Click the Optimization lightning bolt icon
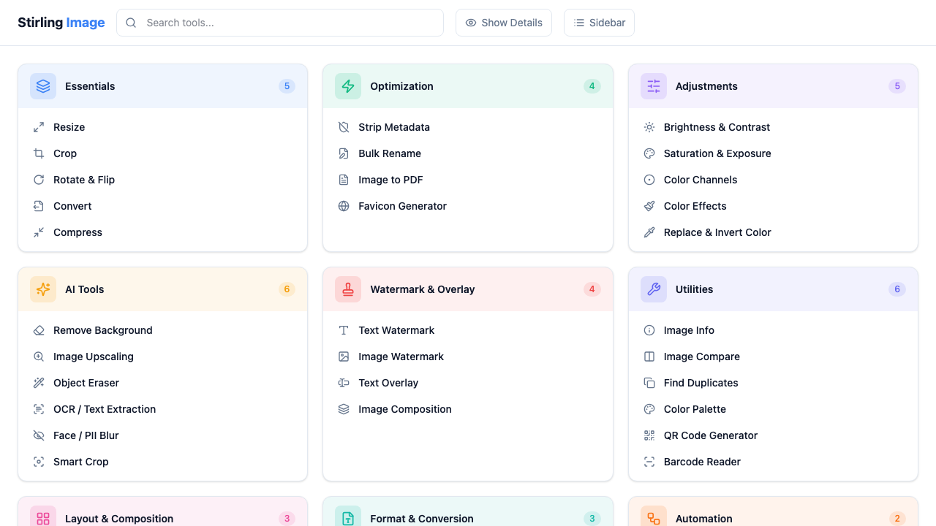Image resolution: width=936 pixels, height=526 pixels. pos(348,86)
